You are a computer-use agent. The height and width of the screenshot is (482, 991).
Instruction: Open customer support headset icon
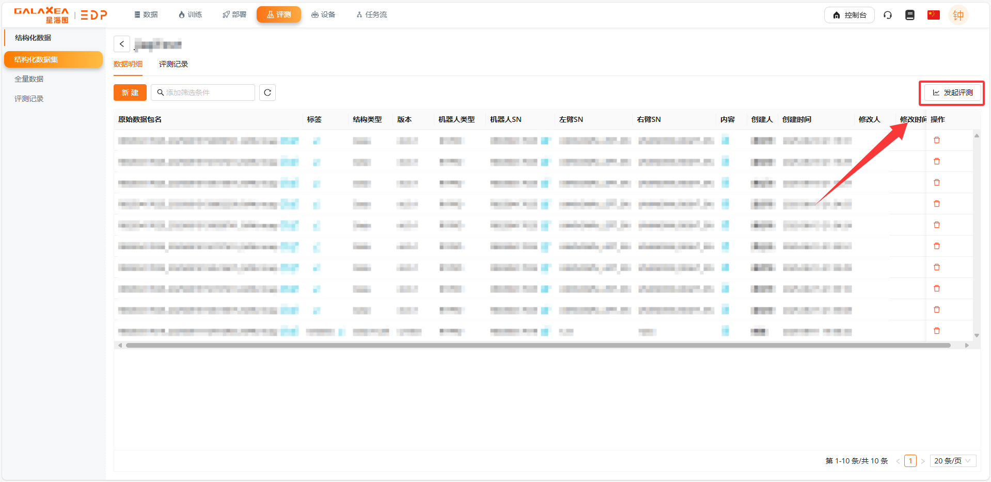coord(887,15)
